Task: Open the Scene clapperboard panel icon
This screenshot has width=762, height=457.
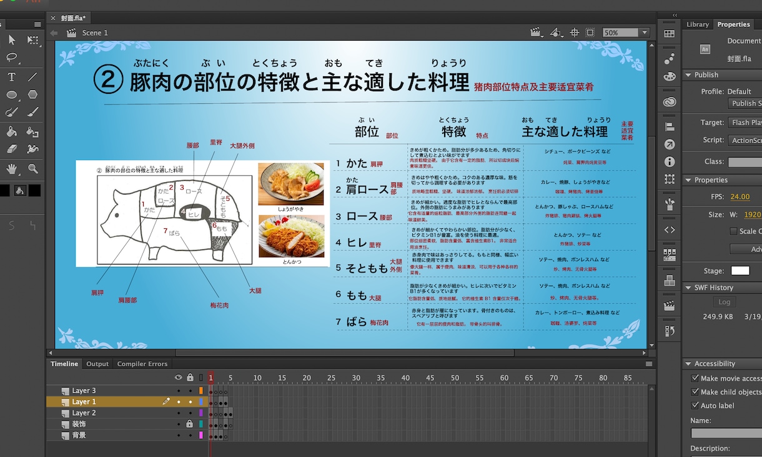Action: pyautogui.click(x=670, y=306)
